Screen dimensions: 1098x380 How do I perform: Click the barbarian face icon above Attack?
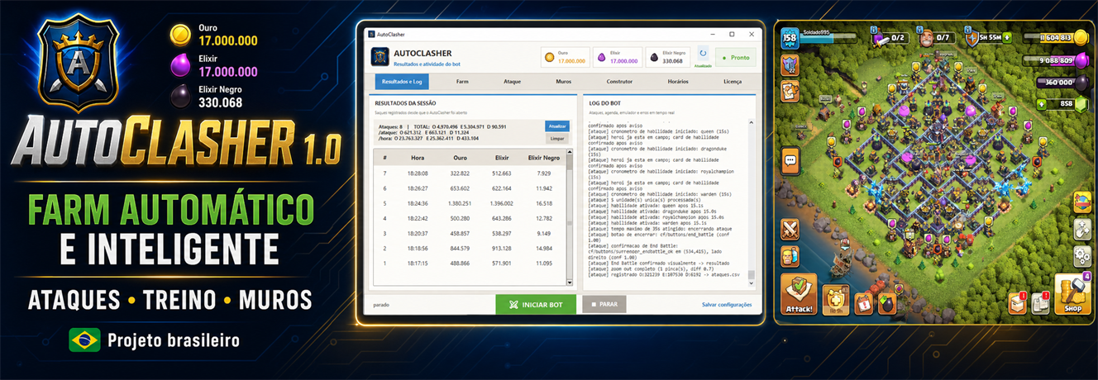[790, 257]
